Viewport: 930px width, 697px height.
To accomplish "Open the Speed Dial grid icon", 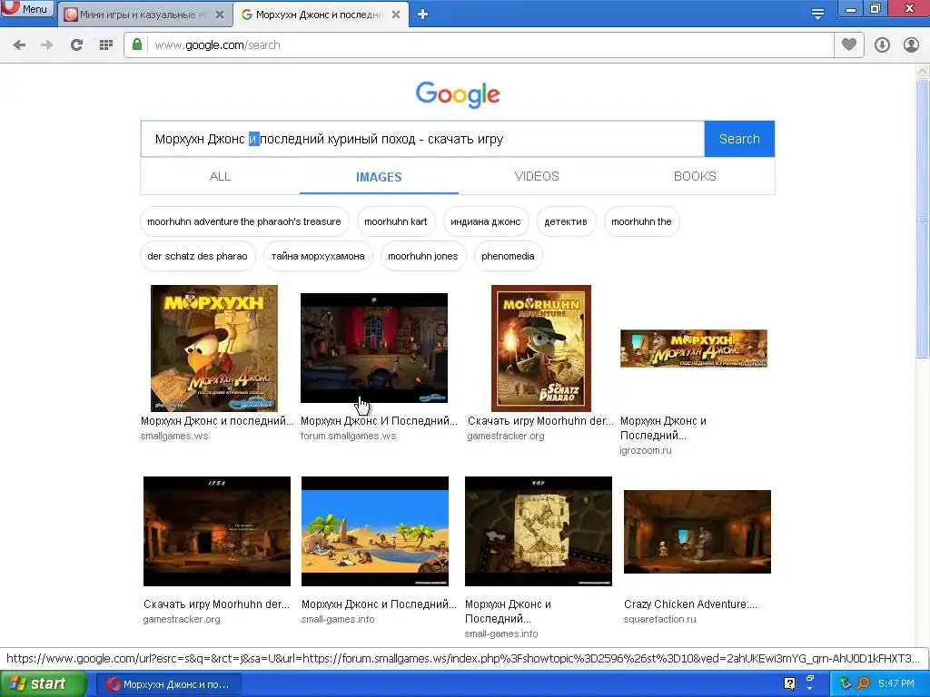I will coord(106,45).
